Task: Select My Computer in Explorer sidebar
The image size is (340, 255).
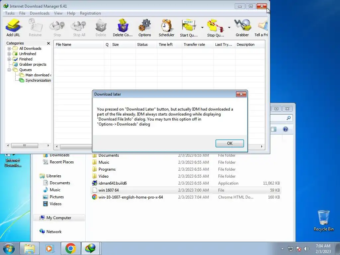Action: coord(58,218)
